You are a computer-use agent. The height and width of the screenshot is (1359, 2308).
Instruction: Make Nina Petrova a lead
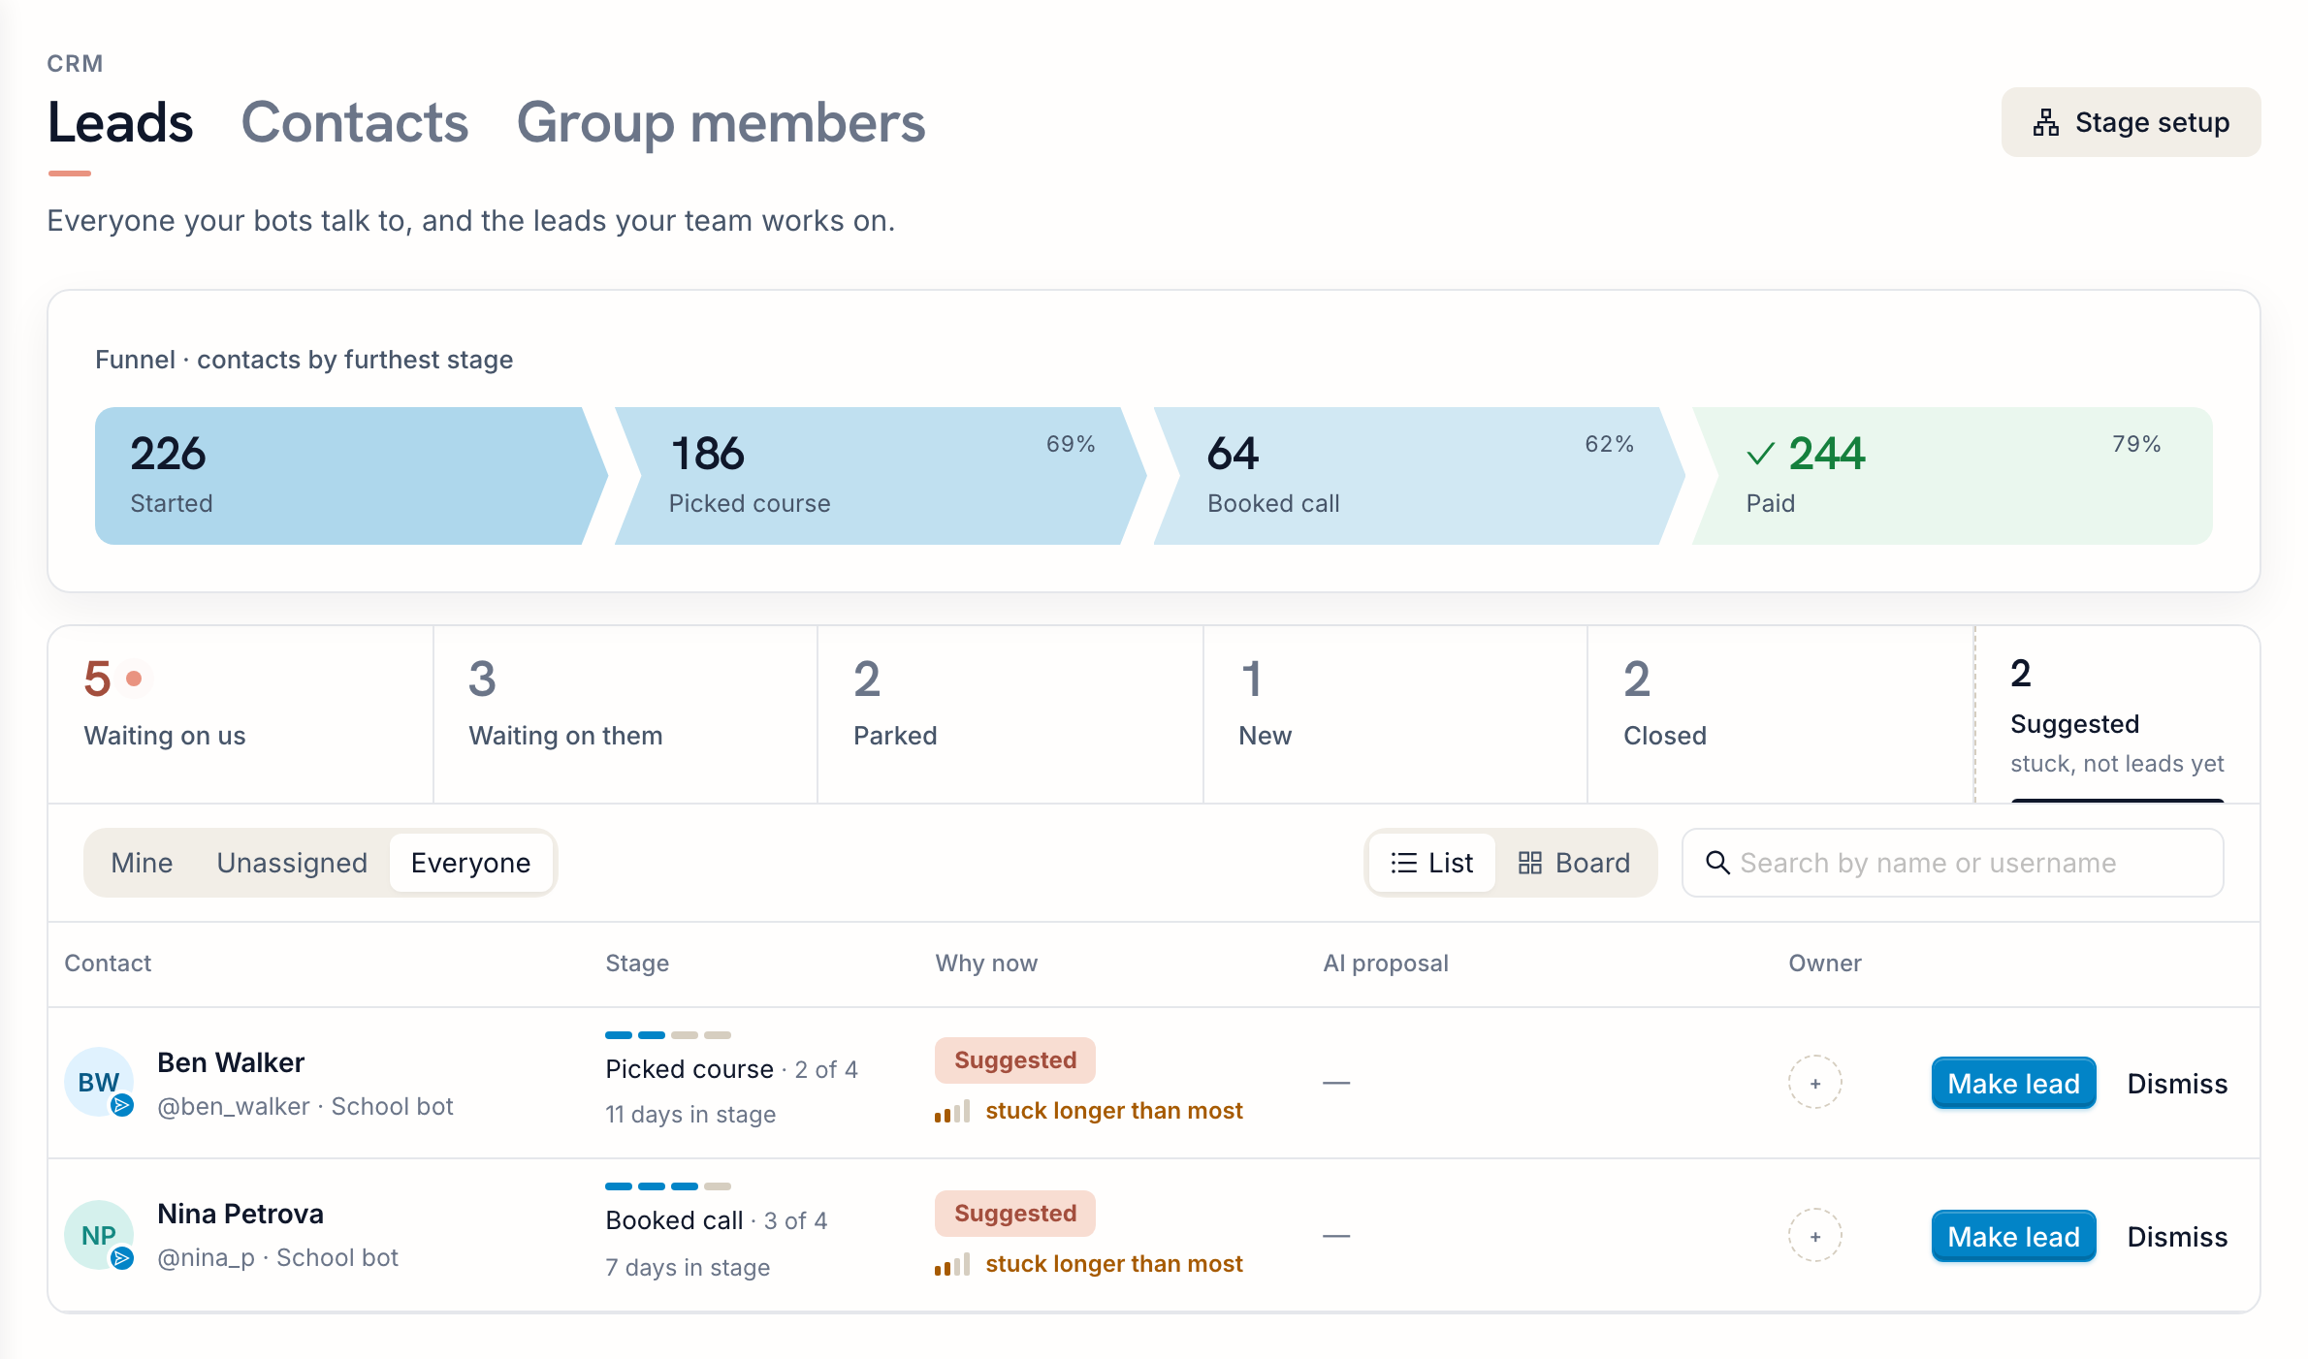pos(2013,1236)
